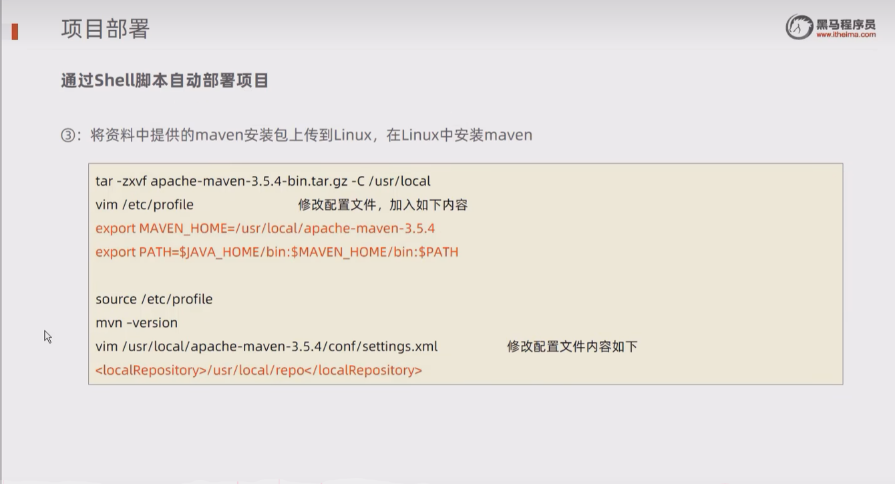
Task: Select the vim settings.xml command line
Action: pos(266,346)
